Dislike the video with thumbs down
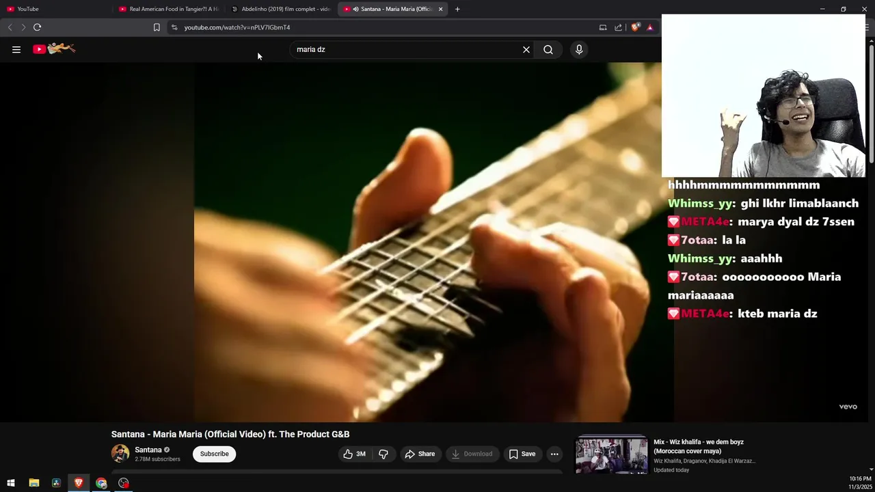 [x=383, y=454]
